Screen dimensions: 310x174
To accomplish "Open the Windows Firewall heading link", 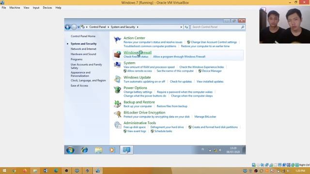I will click(x=138, y=53).
